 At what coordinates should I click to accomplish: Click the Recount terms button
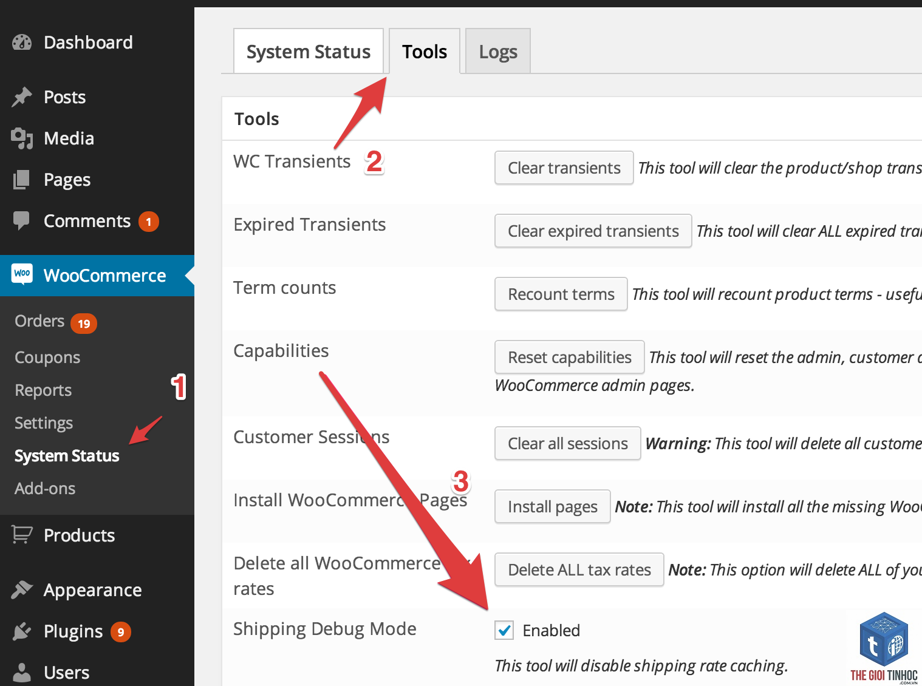(x=561, y=294)
